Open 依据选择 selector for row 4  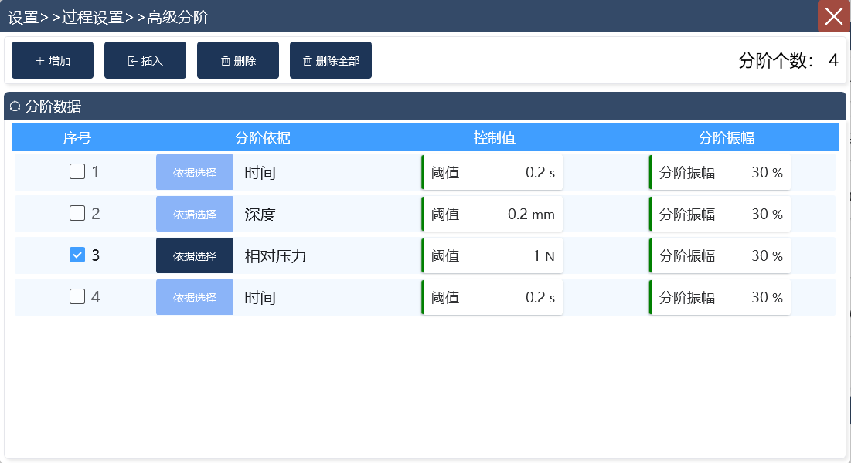(195, 297)
